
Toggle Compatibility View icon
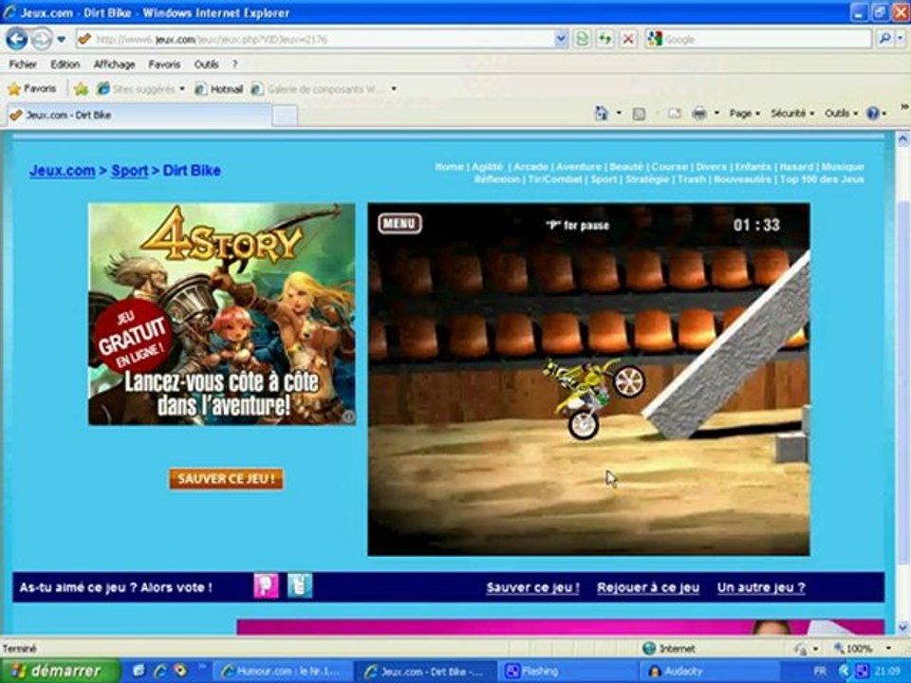click(582, 40)
